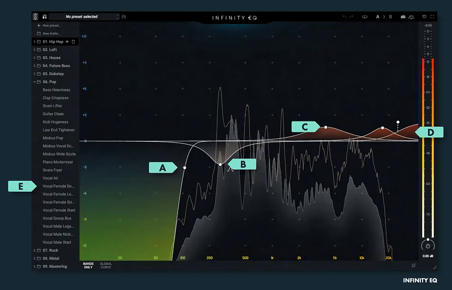Click New folder... entry

[52, 33]
